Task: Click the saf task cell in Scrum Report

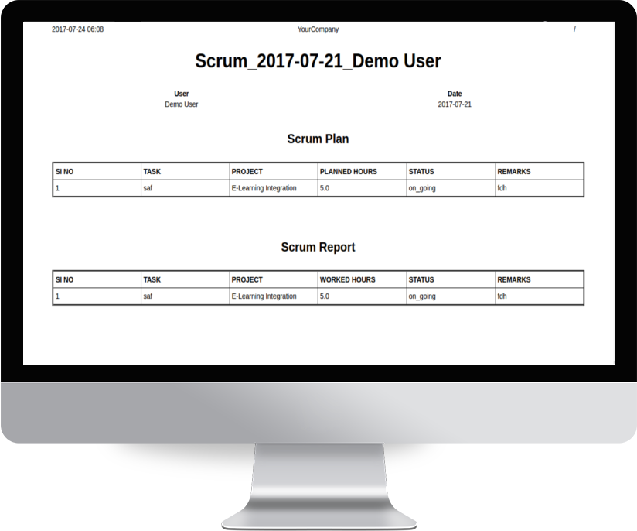Action: [x=148, y=296]
